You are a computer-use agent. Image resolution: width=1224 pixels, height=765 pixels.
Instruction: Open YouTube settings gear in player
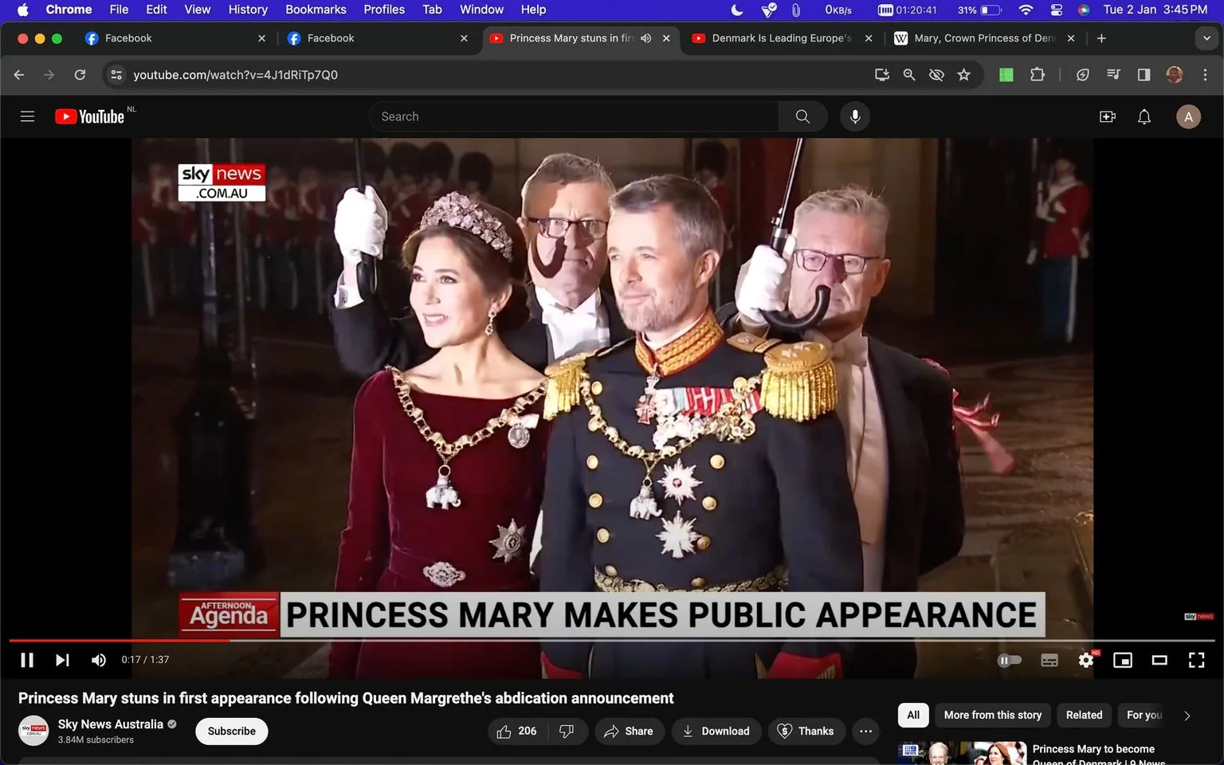[x=1086, y=660]
